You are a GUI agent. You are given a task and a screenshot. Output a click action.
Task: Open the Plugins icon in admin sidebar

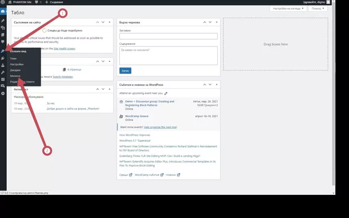(3, 58)
